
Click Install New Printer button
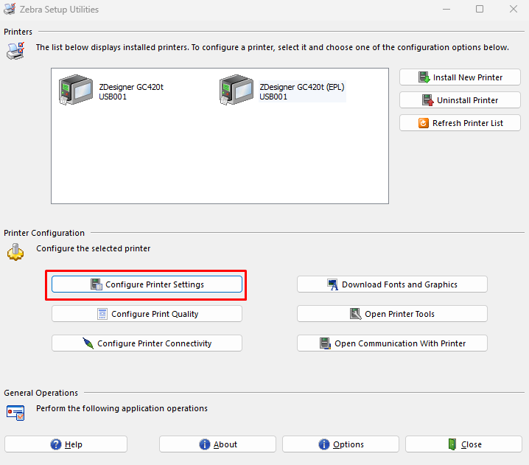coord(460,77)
